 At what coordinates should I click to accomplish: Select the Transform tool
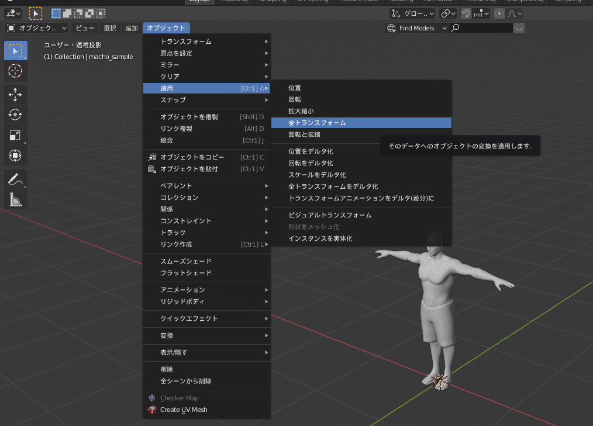15,155
